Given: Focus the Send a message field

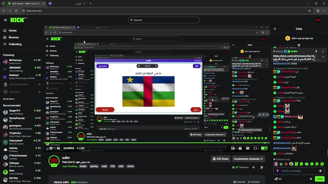Looking at the screenshot, I should (x=299, y=171).
